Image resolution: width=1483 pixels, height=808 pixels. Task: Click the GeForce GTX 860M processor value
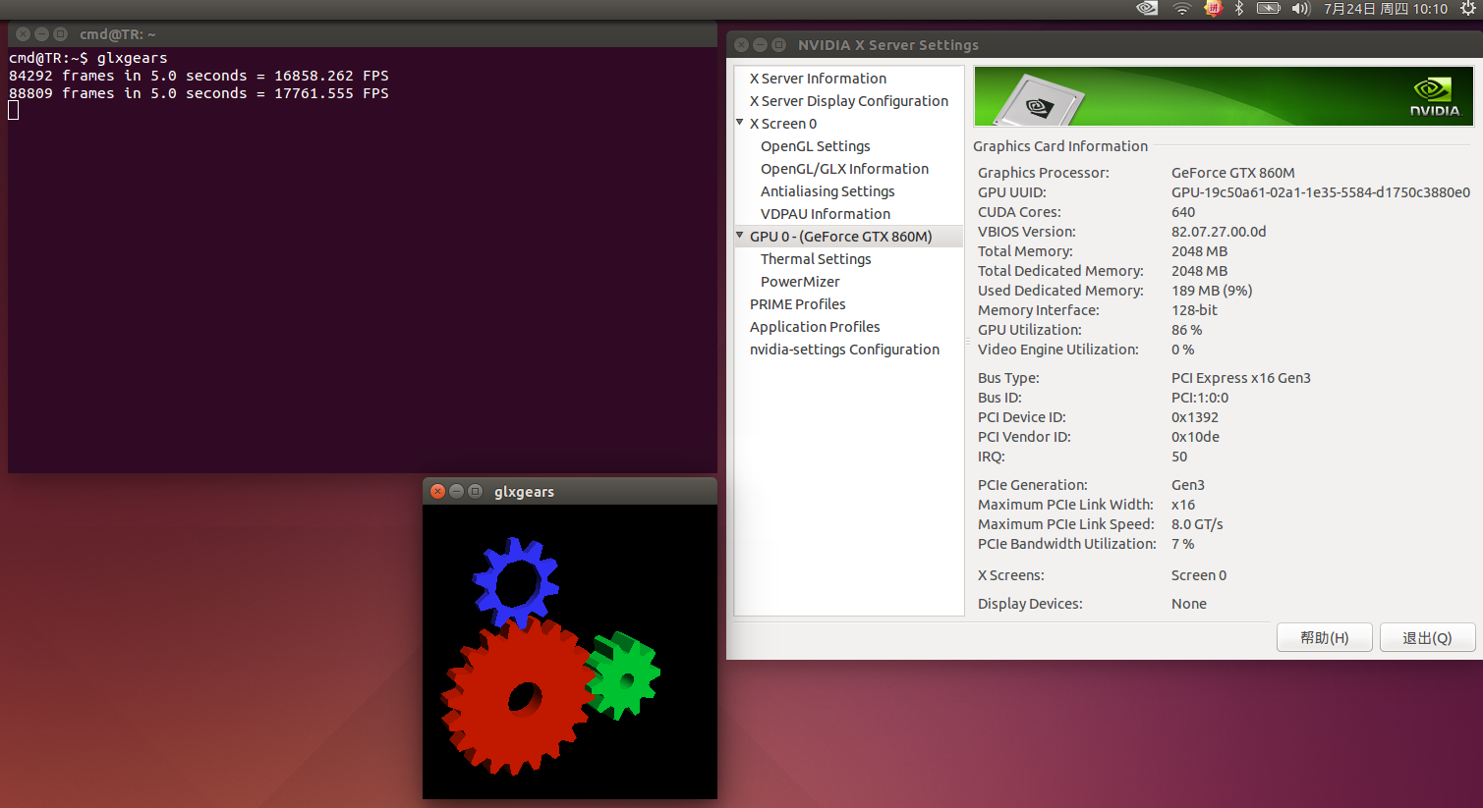pyautogui.click(x=1232, y=173)
